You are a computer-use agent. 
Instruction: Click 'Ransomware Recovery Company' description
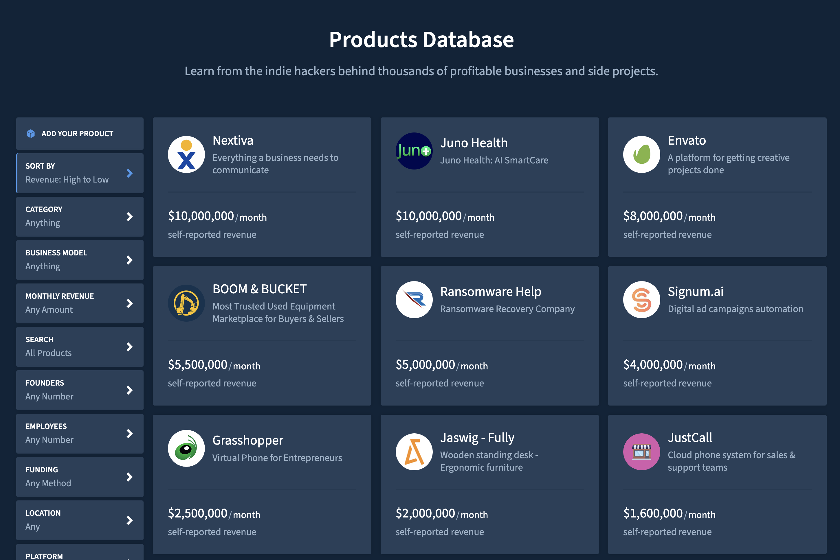coord(507,309)
